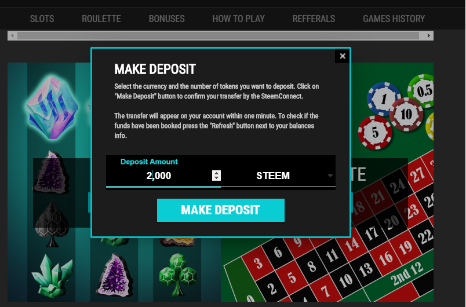This screenshot has width=466, height=307.
Task: Click the black spade slot symbol
Action: [x=52, y=224]
